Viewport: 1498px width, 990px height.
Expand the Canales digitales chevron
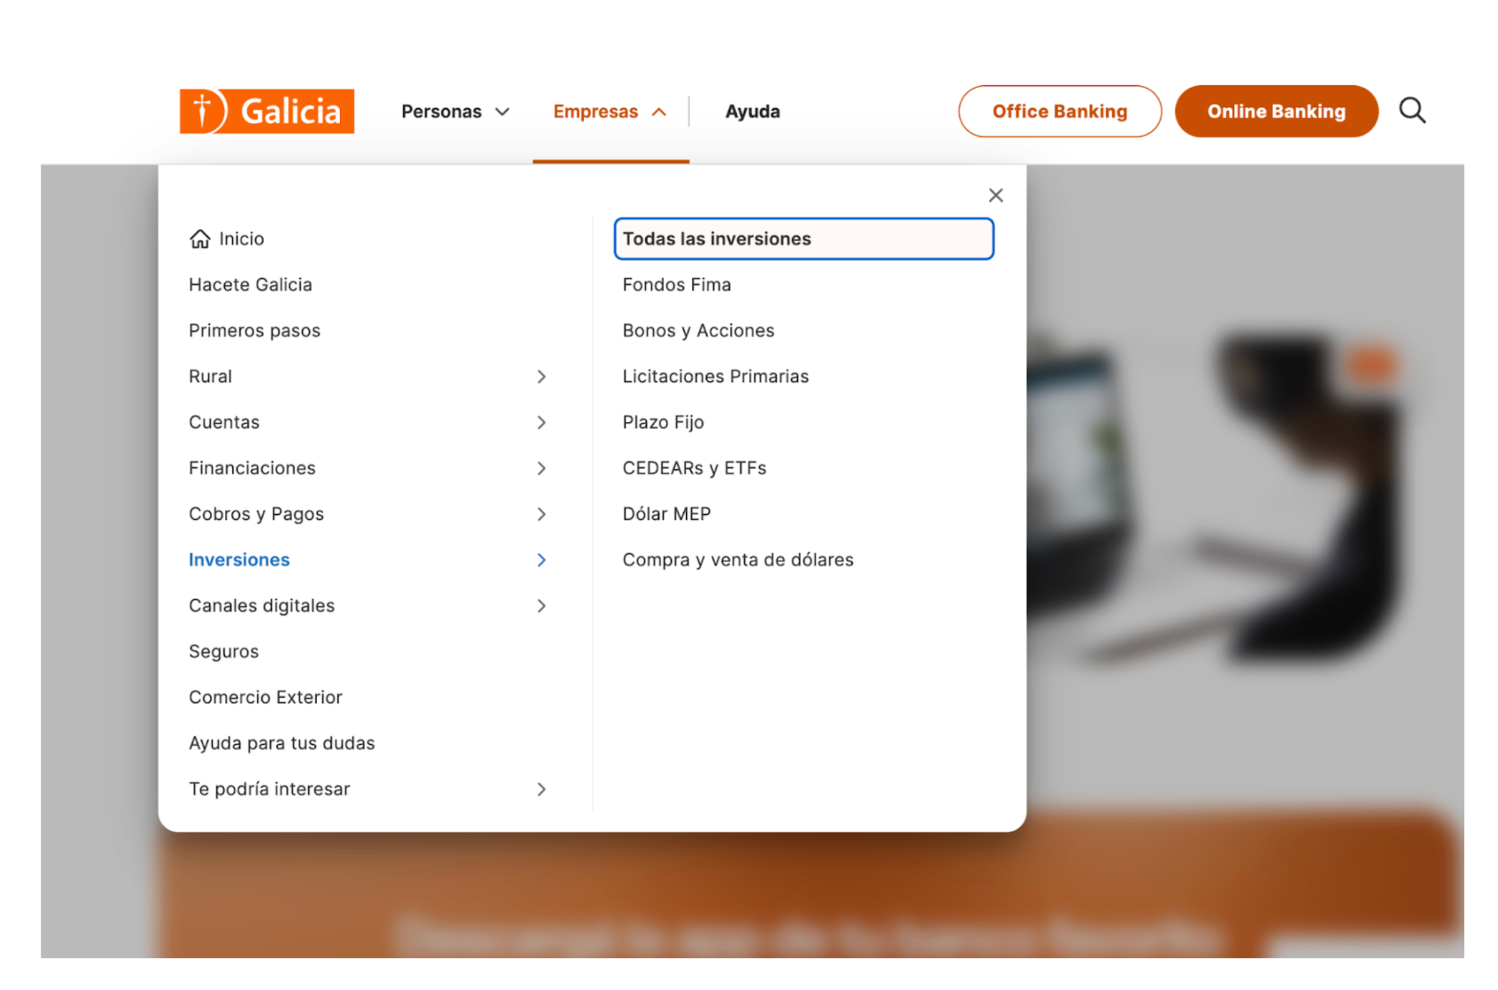click(541, 606)
